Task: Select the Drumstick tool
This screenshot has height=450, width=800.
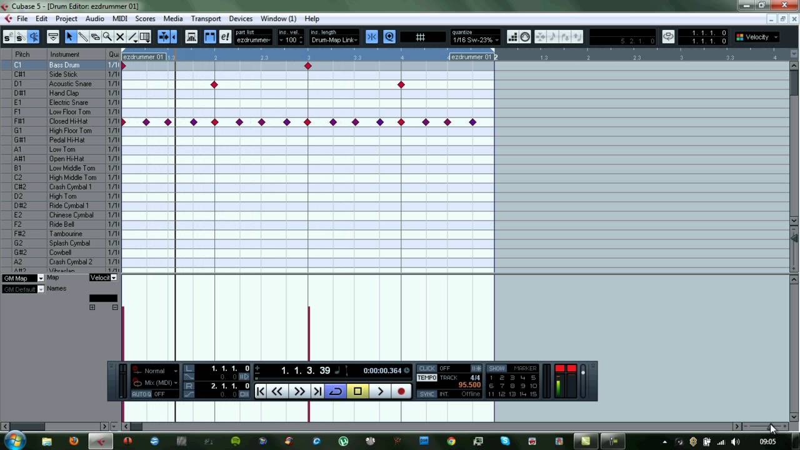Action: pyautogui.click(x=82, y=37)
